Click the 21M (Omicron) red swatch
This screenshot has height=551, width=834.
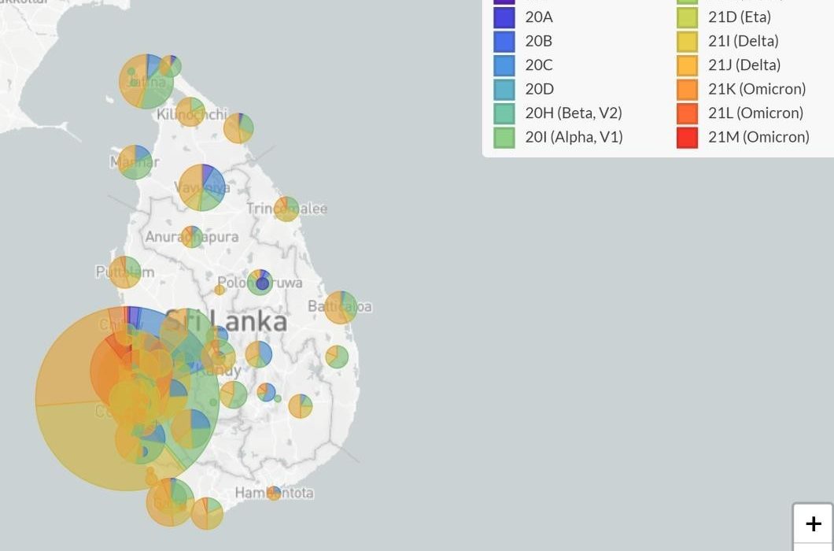pos(687,137)
